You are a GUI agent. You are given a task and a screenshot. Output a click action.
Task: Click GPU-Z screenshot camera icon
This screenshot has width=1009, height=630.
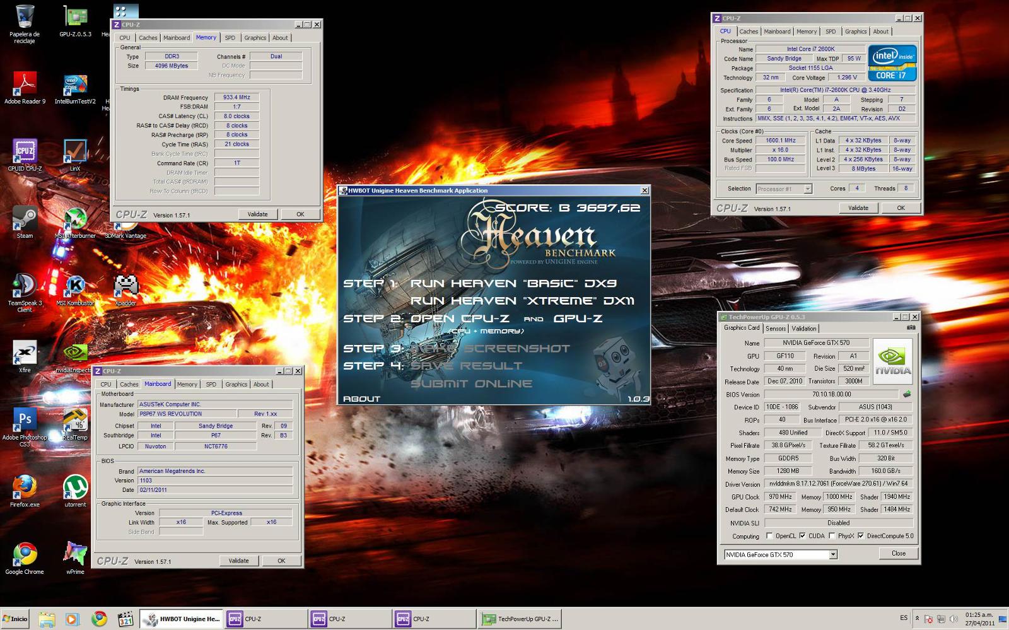[x=911, y=327]
